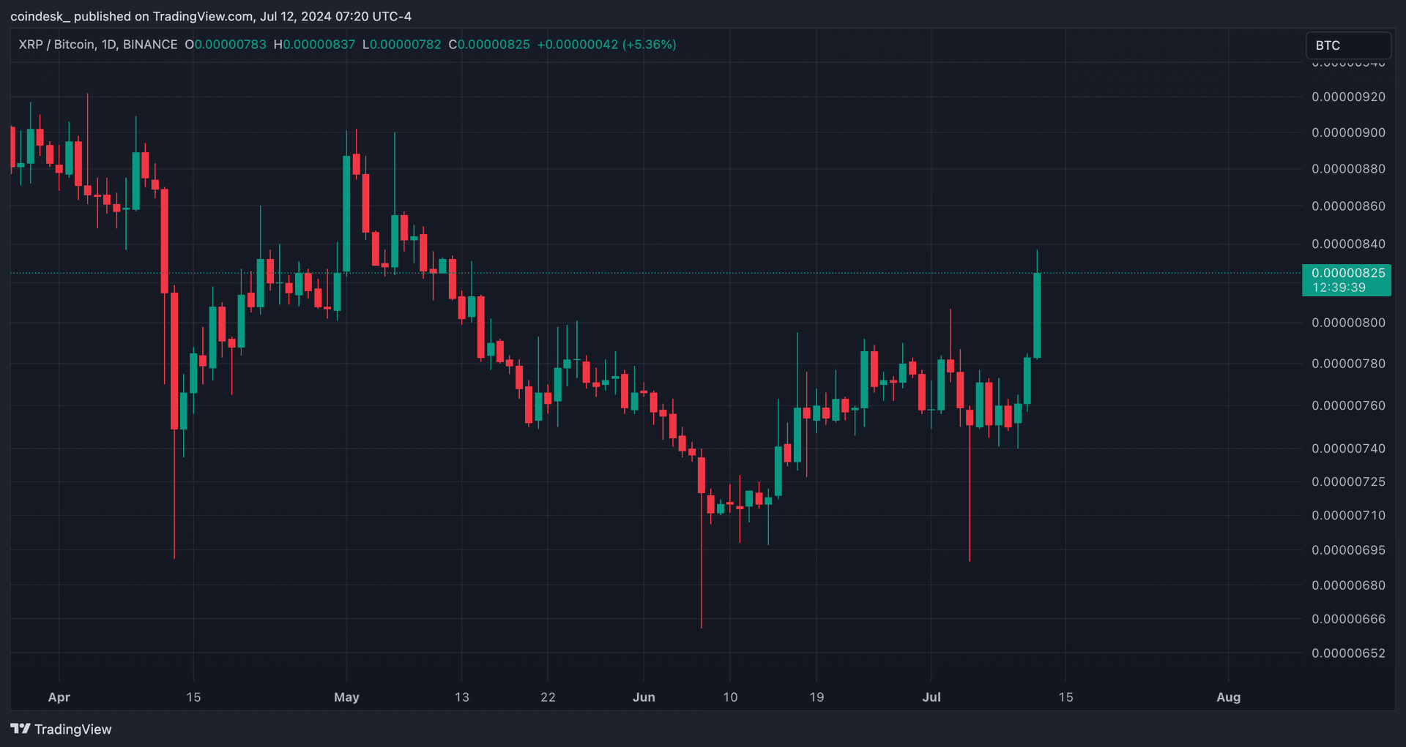Click the Apr date label on time axis
1406x747 pixels.
59,697
